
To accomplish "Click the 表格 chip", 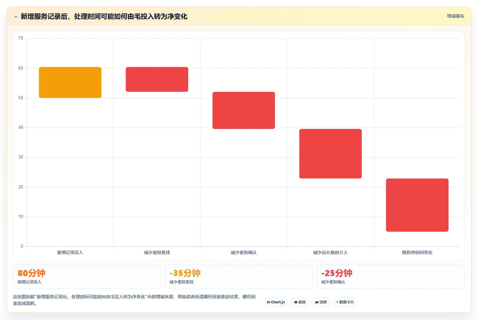I will point(300,302).
